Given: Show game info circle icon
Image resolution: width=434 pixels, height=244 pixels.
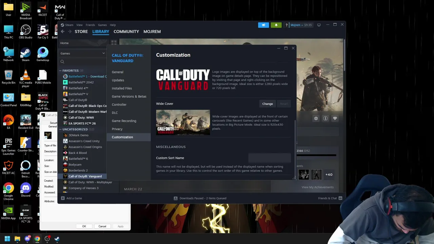Looking at the screenshot, I should pos(325,118).
